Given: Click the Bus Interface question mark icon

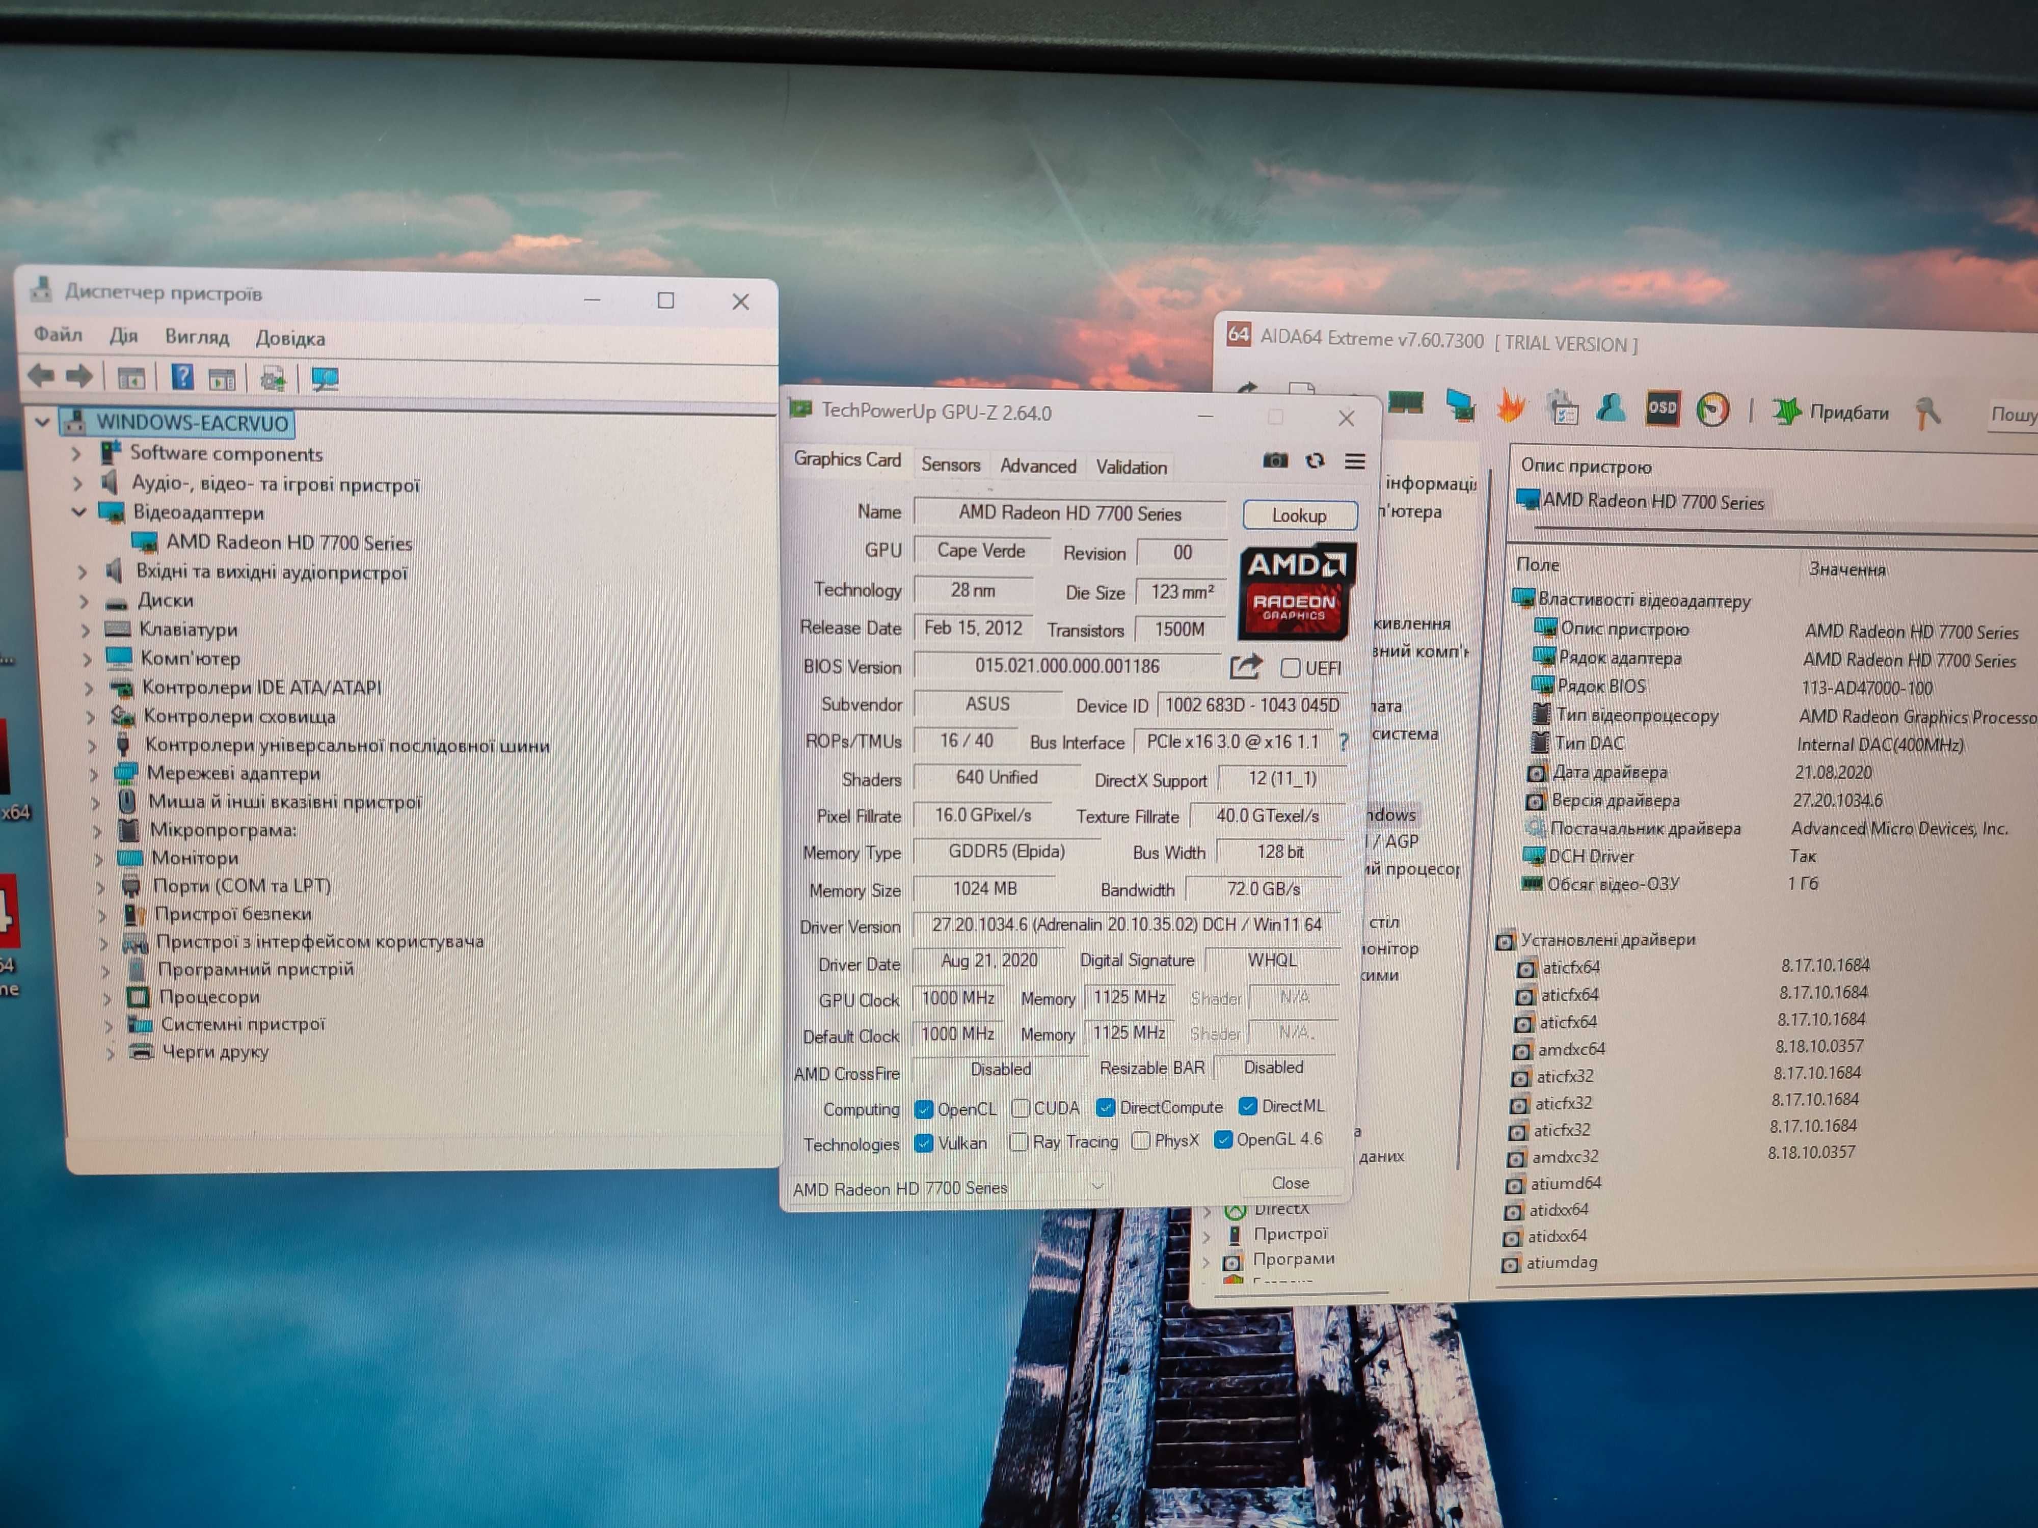Looking at the screenshot, I should click(1344, 743).
